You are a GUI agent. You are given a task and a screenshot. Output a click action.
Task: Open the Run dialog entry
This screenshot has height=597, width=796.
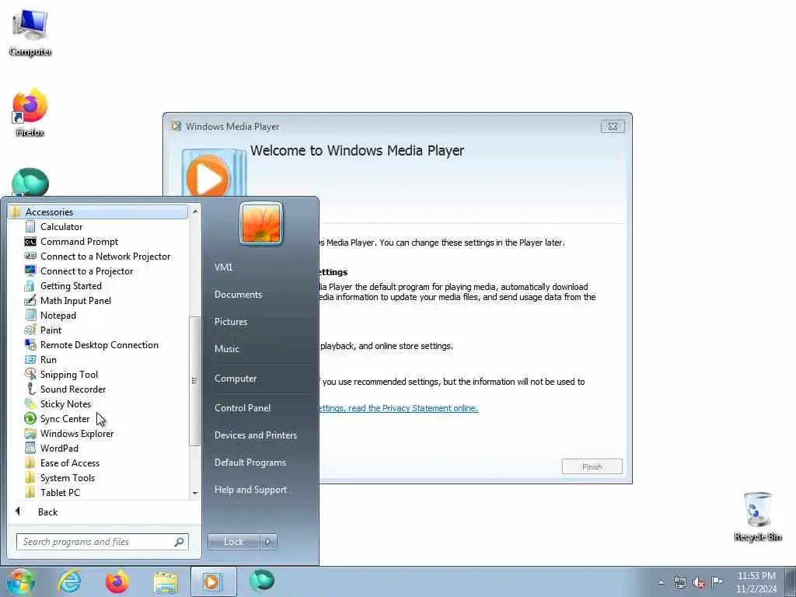pos(48,359)
